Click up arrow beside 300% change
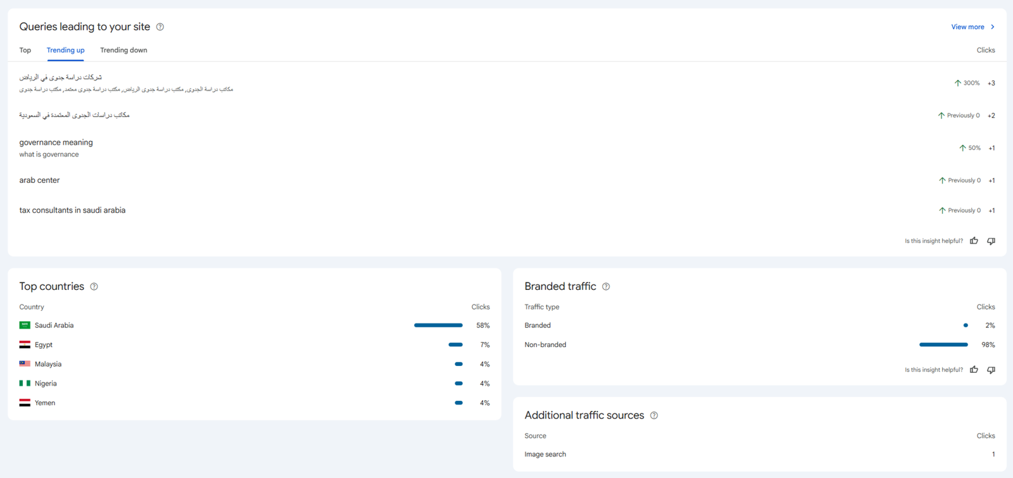This screenshot has height=478, width=1013. (958, 83)
